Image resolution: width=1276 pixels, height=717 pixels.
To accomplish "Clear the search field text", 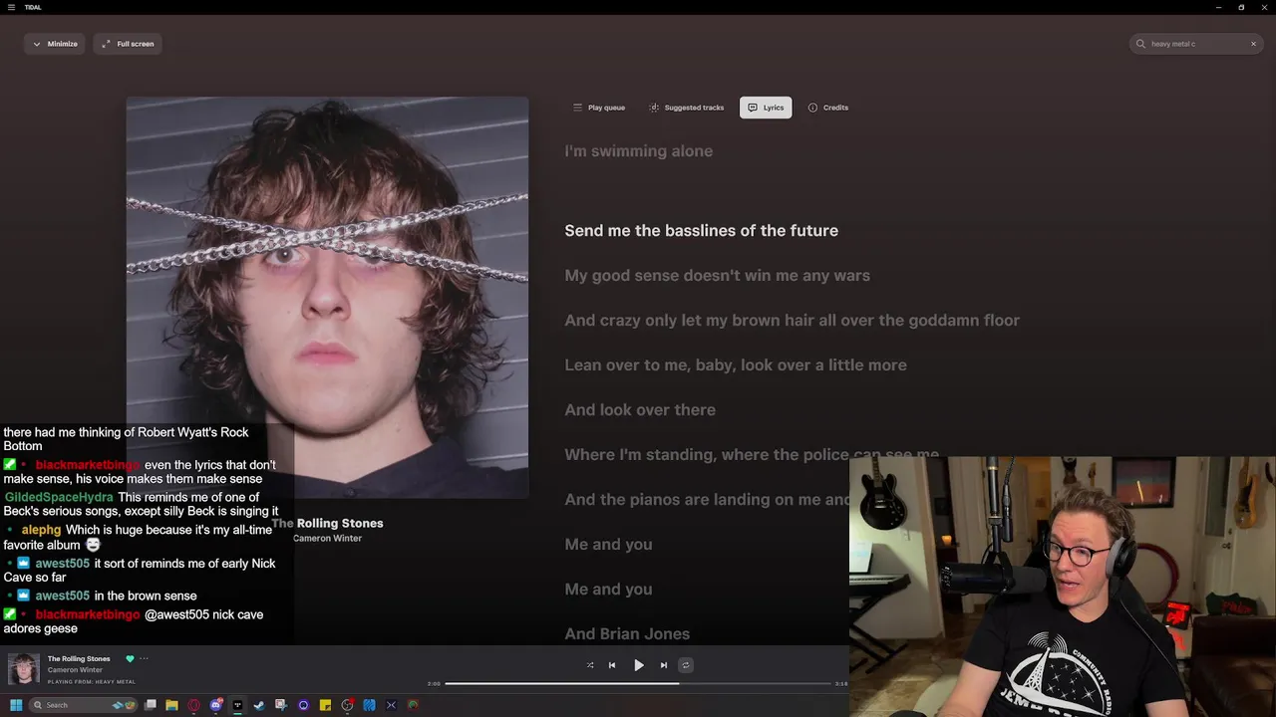I will 1253,44.
